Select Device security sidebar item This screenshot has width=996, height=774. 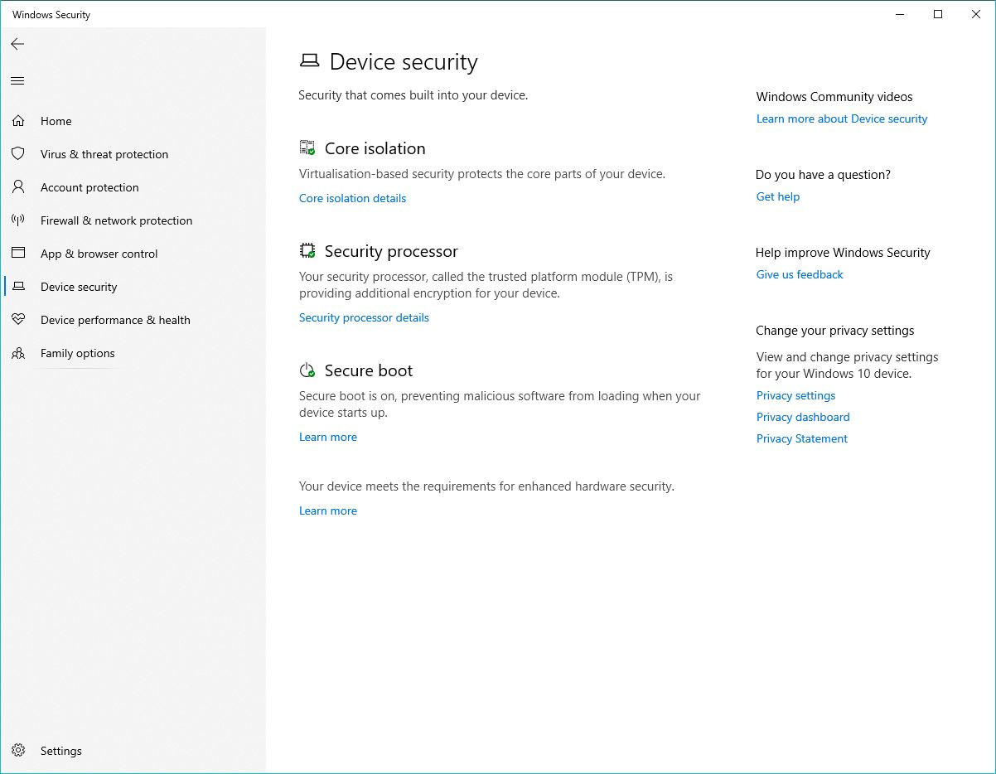133,287
